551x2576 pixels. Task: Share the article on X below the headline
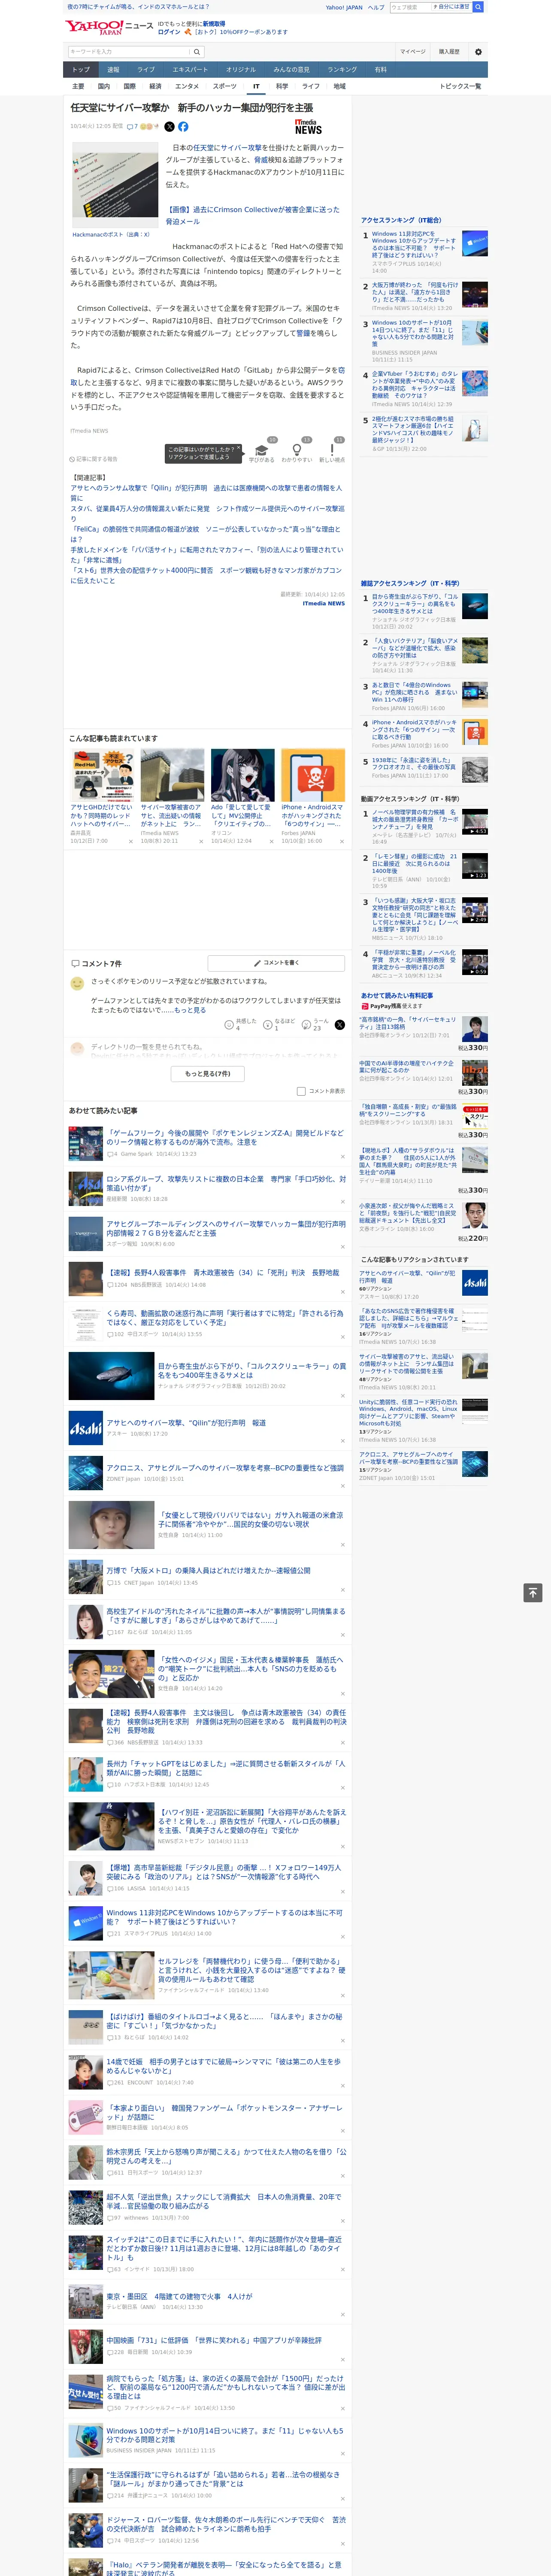tap(169, 127)
